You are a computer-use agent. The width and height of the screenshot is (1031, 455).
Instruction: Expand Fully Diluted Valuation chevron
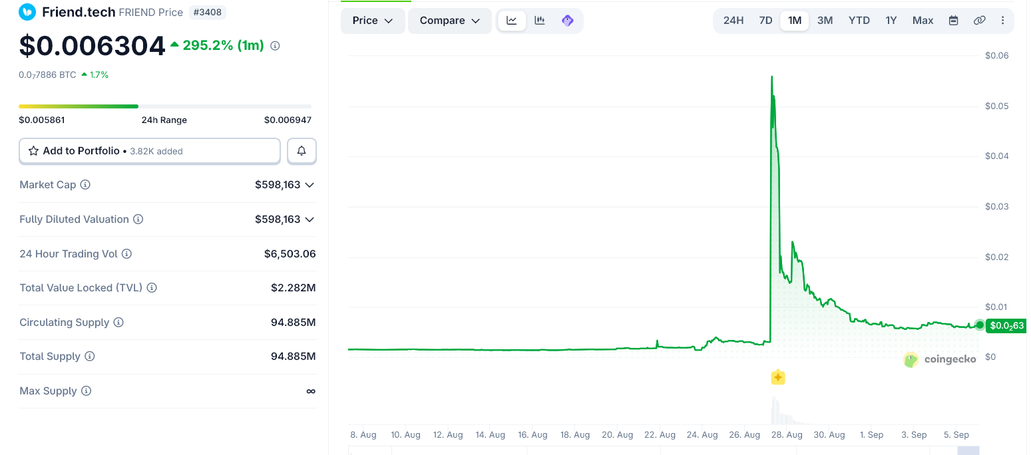pyautogui.click(x=309, y=220)
